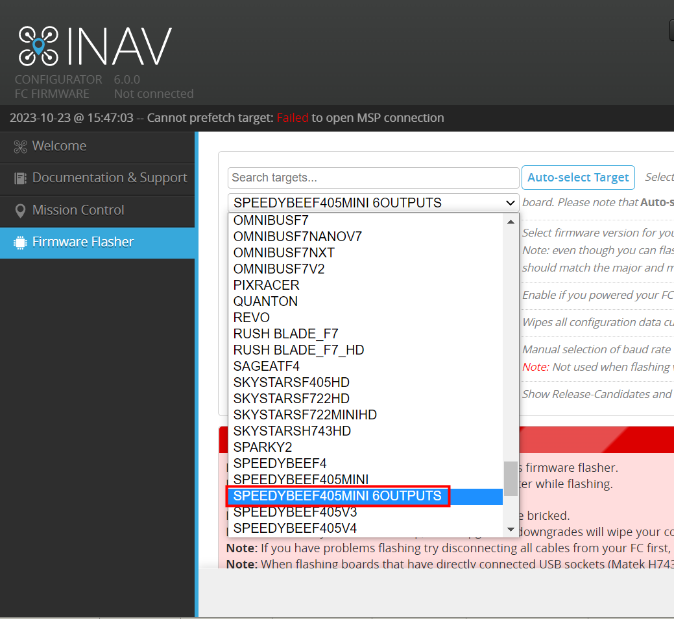674x619 pixels.
Task: Choose SAGEATF4 target option
Action: 366,366
